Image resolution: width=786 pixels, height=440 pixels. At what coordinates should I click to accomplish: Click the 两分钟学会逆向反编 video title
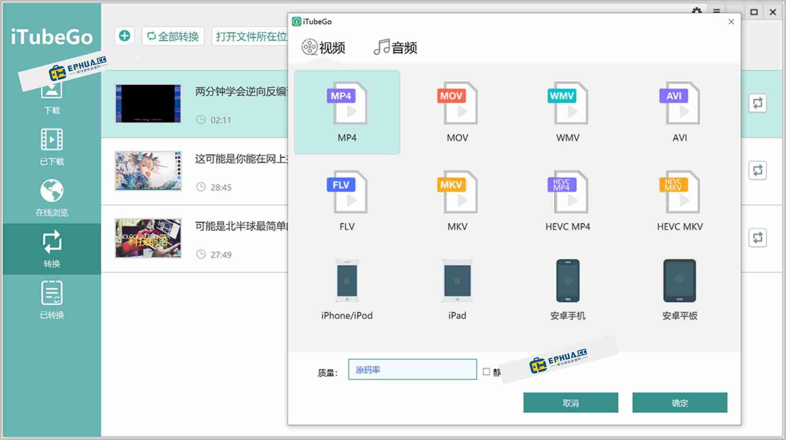[x=241, y=92]
